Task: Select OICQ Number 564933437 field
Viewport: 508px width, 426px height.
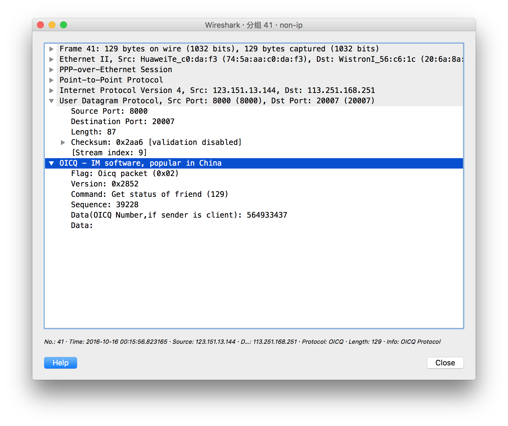Action: pyautogui.click(x=179, y=215)
